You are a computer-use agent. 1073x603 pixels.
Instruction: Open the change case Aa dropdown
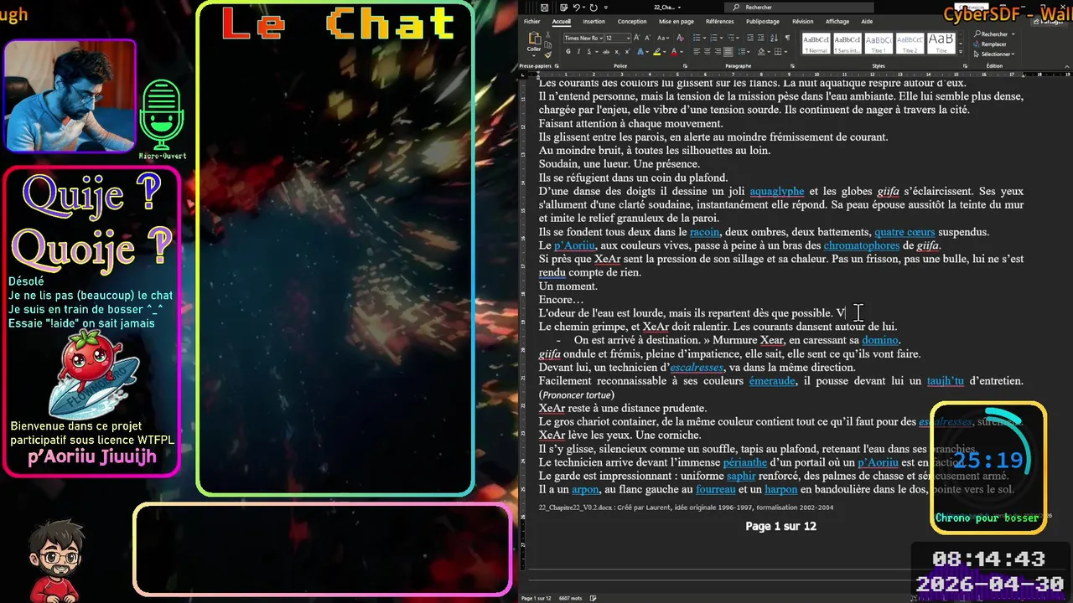tap(663, 38)
